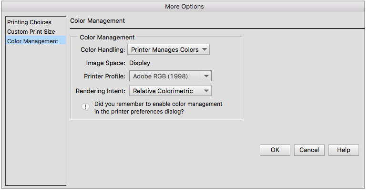Click the More Options title bar
This screenshot has width=369, height=191.
pyautogui.click(x=184, y=7)
